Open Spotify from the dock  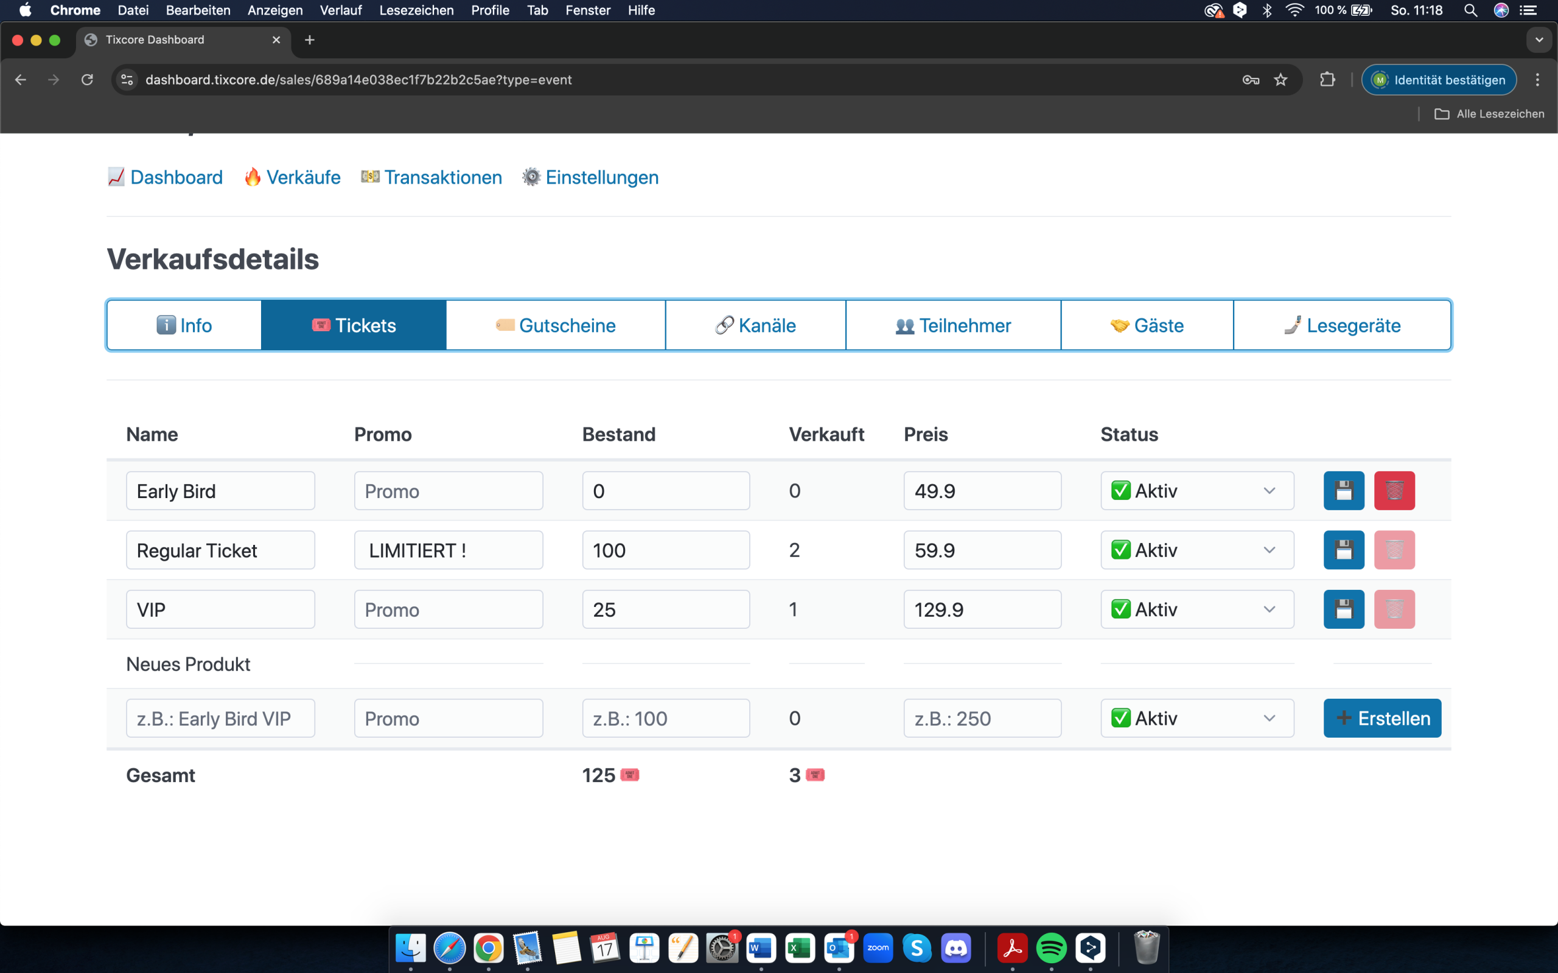tap(1051, 948)
